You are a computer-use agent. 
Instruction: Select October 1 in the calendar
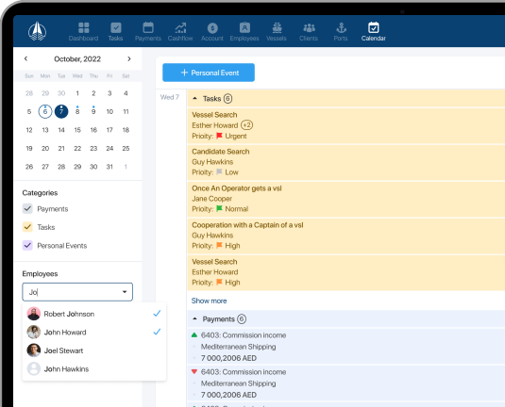click(x=77, y=93)
